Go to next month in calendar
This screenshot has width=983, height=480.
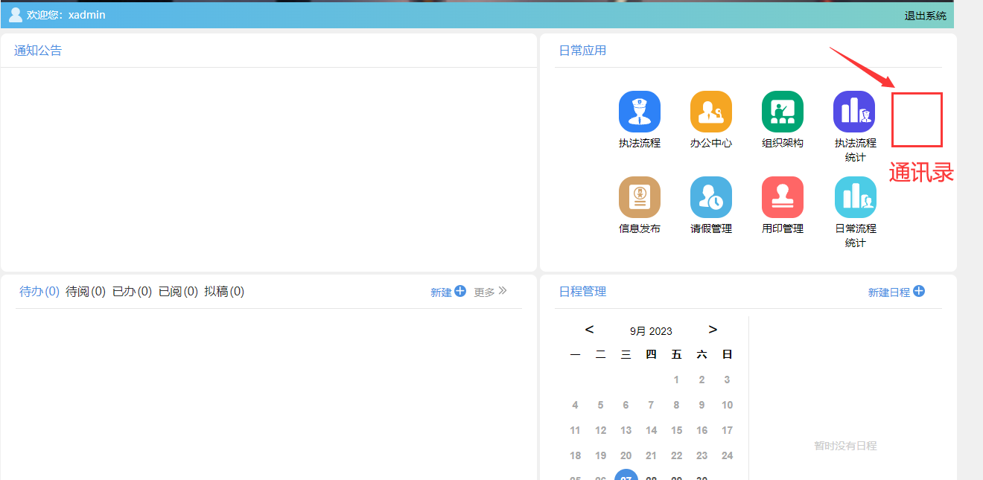[x=713, y=330]
